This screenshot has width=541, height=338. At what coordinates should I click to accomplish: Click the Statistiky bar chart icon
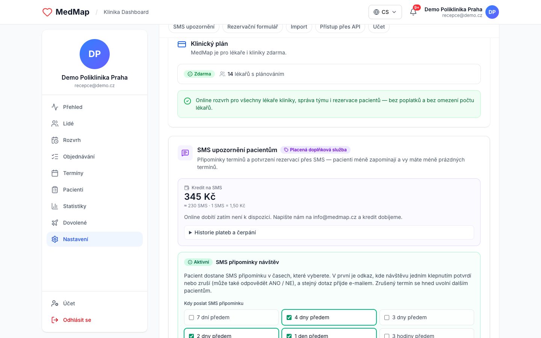(55, 206)
